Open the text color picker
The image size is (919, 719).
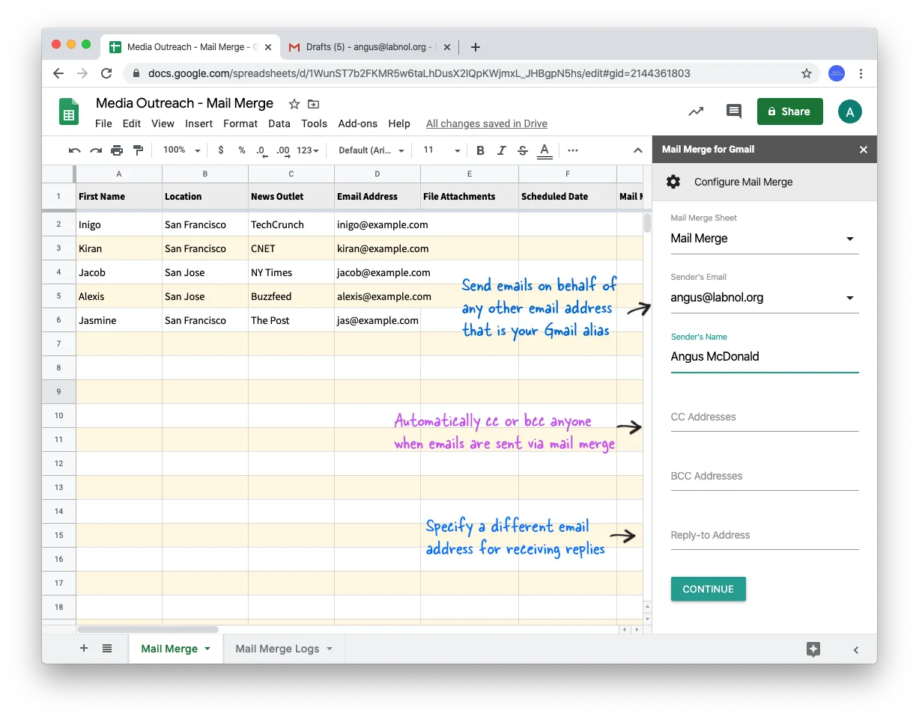click(545, 150)
